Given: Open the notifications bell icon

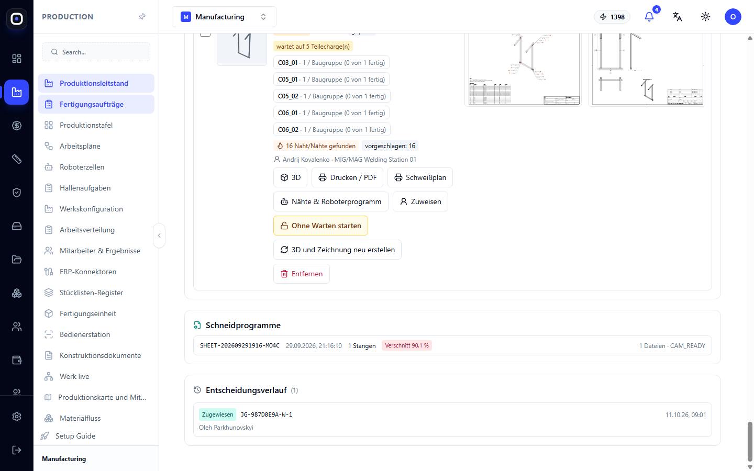Looking at the screenshot, I should click(x=649, y=17).
